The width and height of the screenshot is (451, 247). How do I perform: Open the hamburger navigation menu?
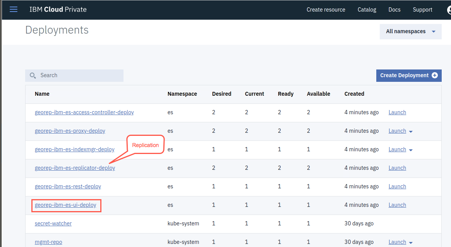[14, 10]
